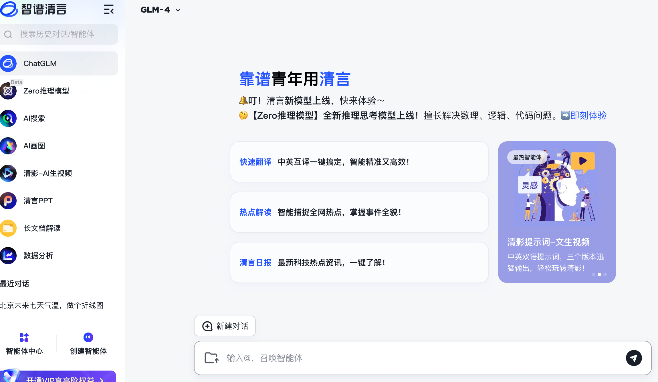This screenshot has height=382, width=658.
Task: Select 数据分析 menu item
Action: coord(59,256)
